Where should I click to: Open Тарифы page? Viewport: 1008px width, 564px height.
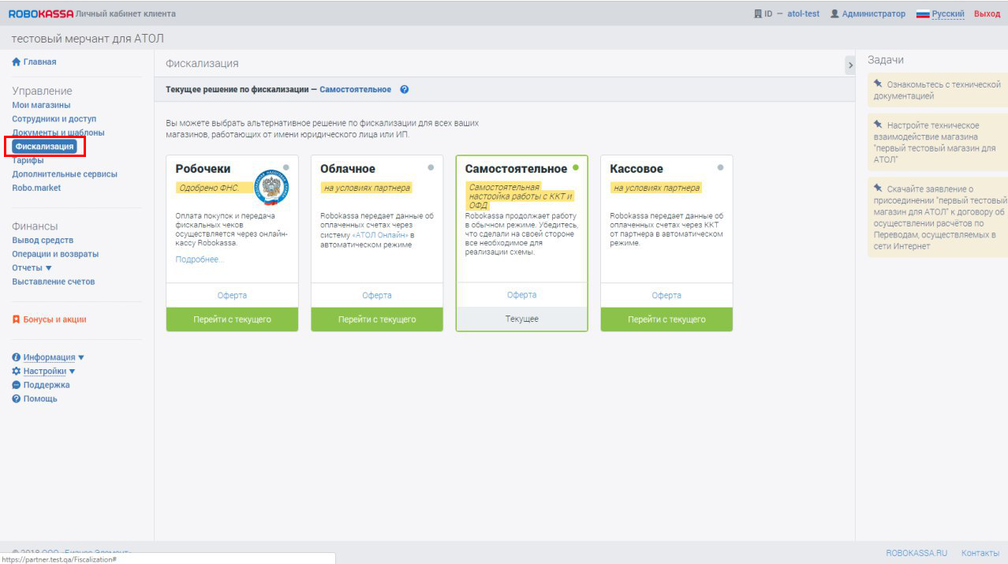click(x=28, y=160)
